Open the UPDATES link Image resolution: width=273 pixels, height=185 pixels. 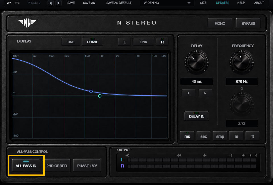222,3
